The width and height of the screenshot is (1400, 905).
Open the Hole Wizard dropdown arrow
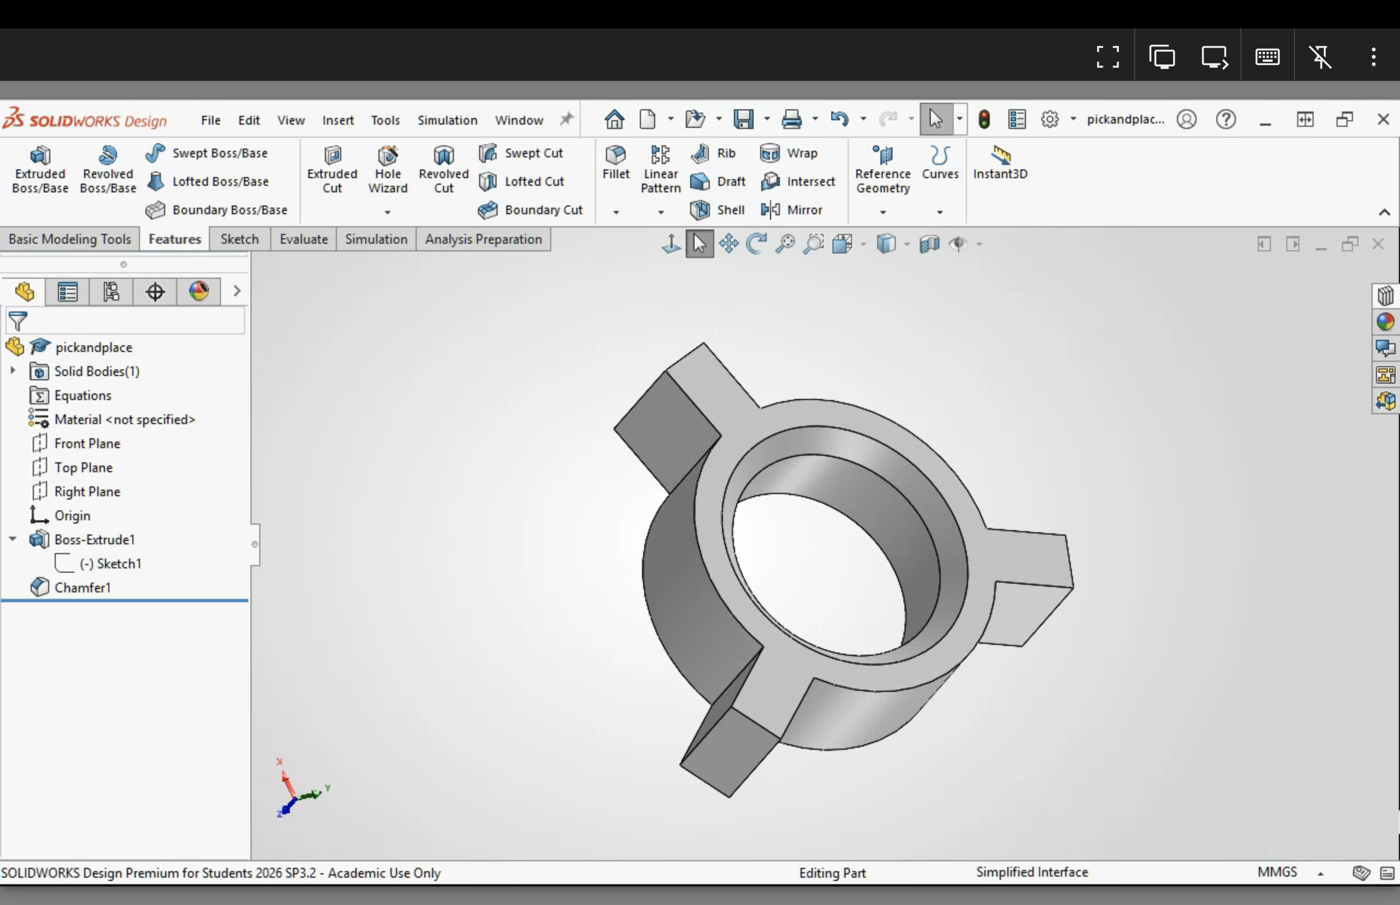(x=388, y=211)
